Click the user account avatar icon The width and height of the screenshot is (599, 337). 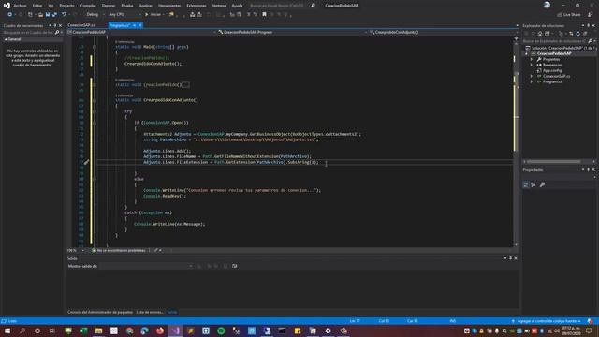(x=547, y=5)
